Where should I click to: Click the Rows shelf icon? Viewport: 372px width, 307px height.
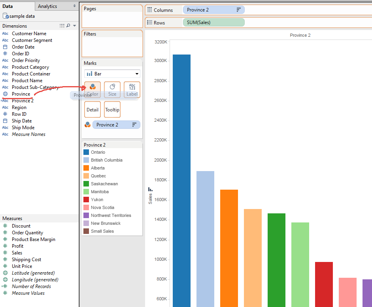[149, 22]
